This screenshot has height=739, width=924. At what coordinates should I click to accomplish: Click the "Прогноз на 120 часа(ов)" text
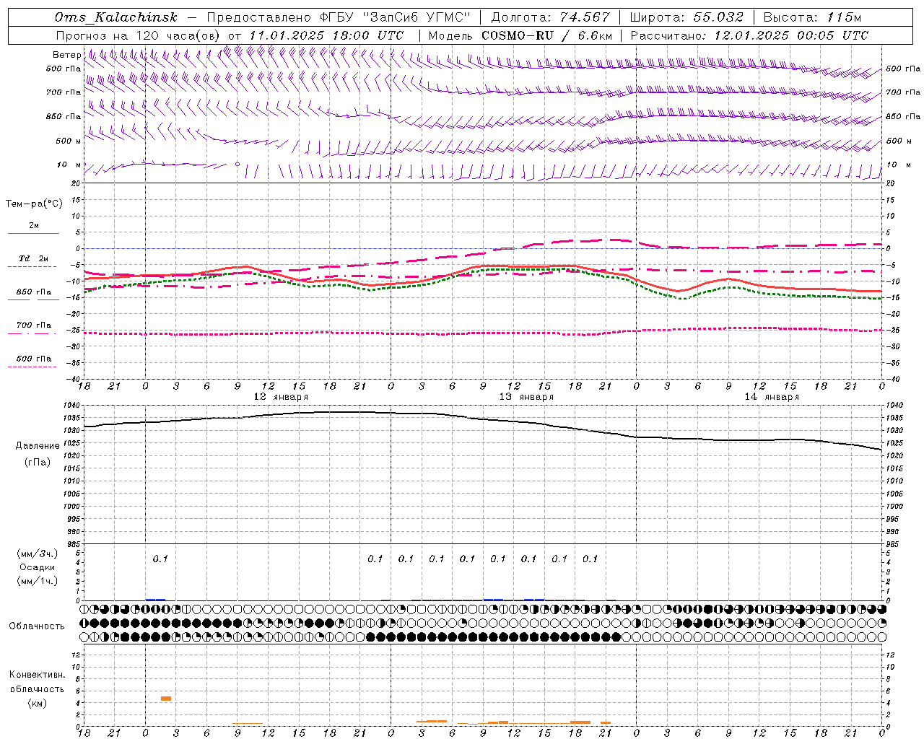(139, 35)
